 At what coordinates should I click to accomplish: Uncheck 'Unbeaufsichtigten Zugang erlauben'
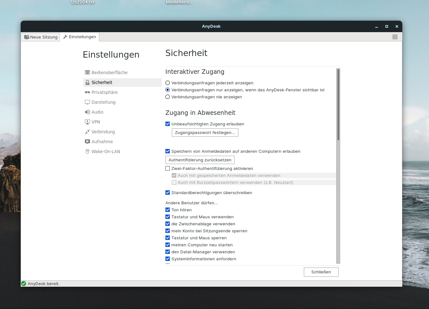click(x=168, y=124)
